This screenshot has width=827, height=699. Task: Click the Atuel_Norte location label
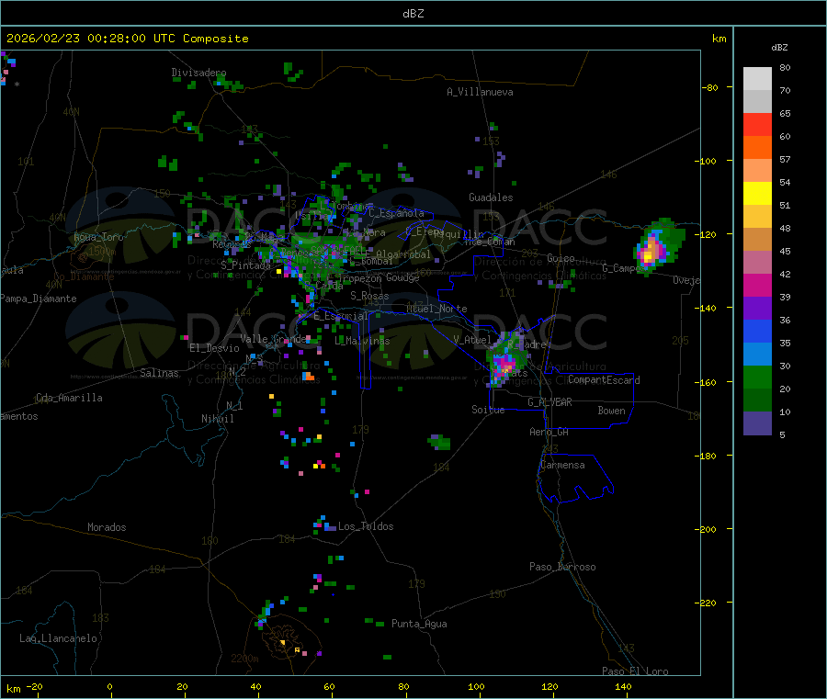[436, 309]
